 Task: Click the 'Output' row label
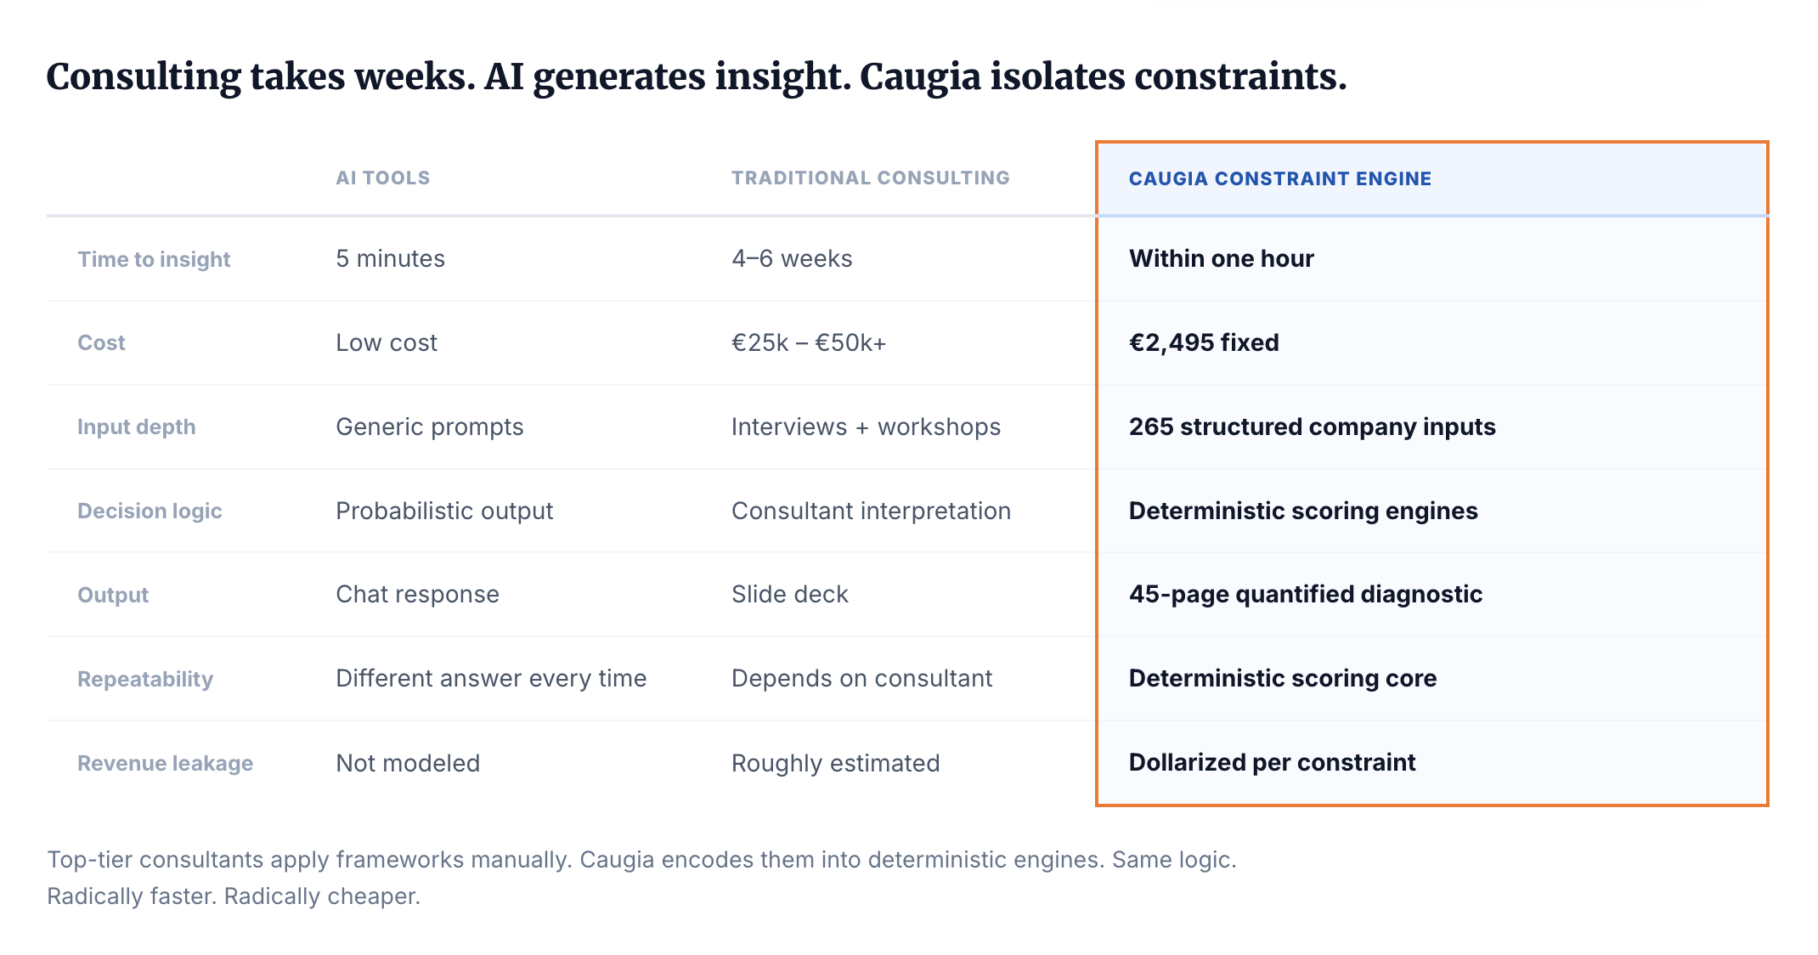coord(113,596)
